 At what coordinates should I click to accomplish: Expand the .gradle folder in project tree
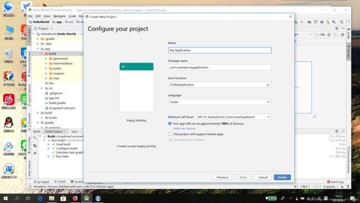click(x=38, y=39)
